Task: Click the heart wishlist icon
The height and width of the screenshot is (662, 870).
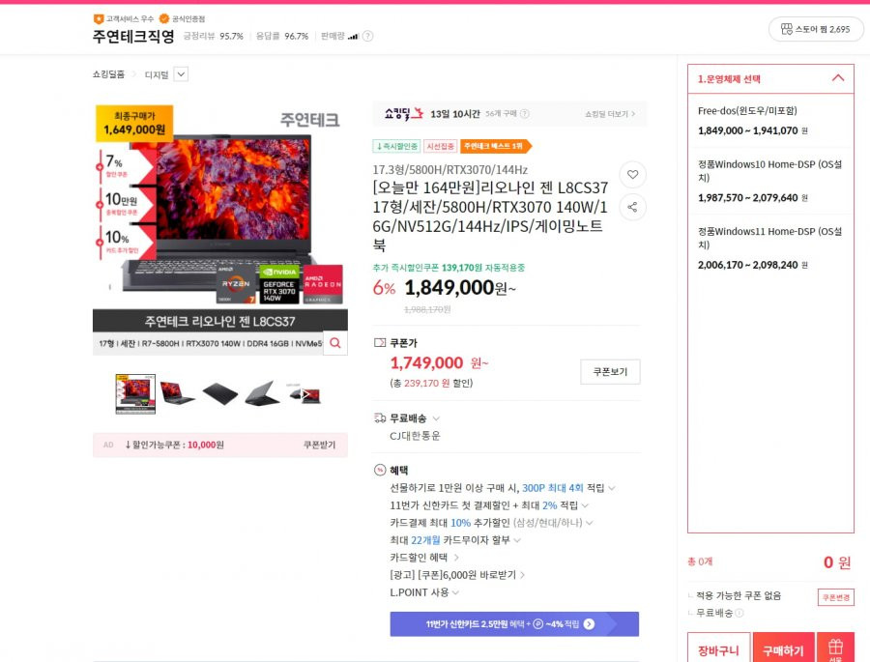Action: 632,174
